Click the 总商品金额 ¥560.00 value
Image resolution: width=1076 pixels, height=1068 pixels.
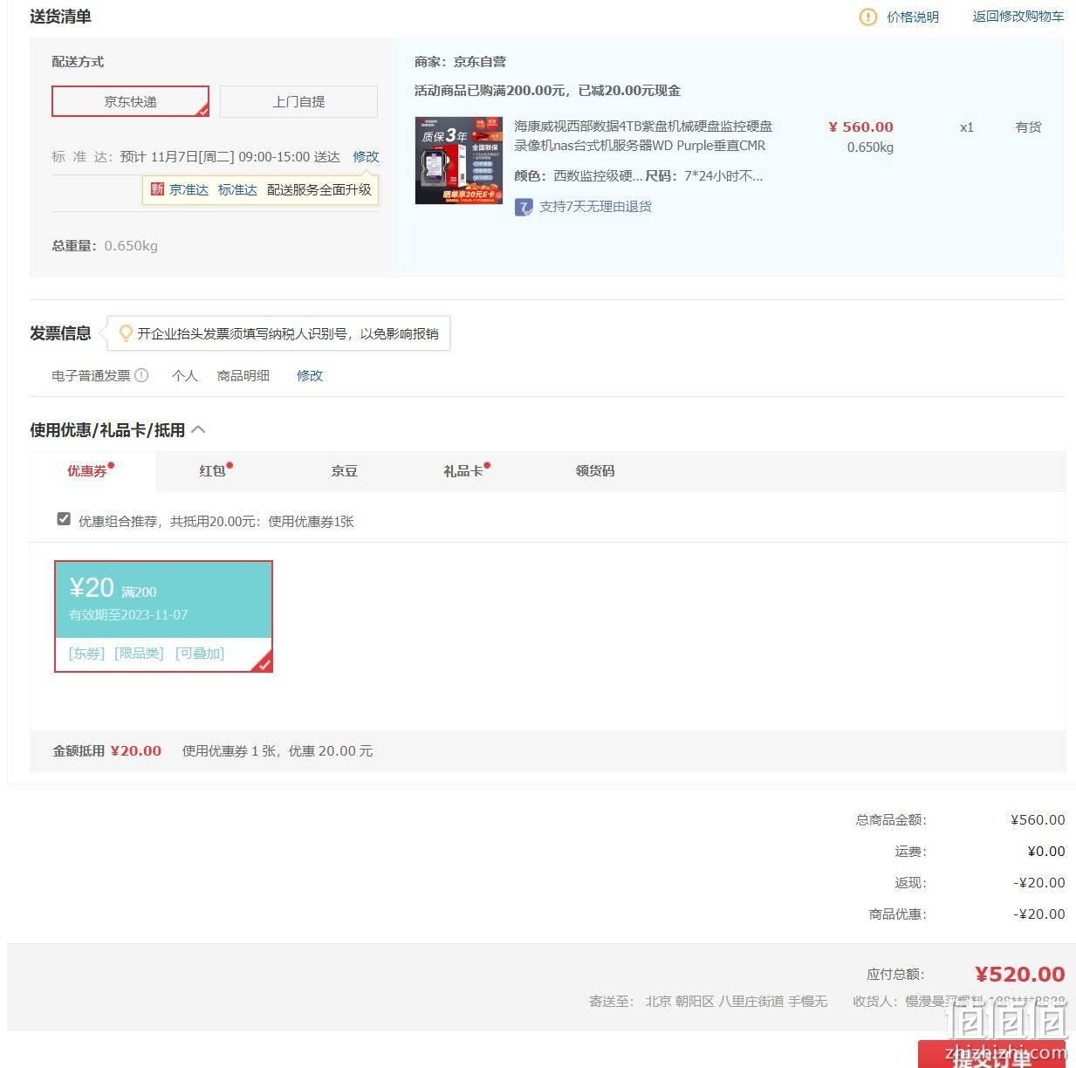click(x=1038, y=820)
